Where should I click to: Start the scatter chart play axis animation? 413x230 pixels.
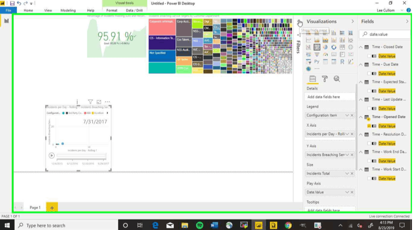[52, 156]
